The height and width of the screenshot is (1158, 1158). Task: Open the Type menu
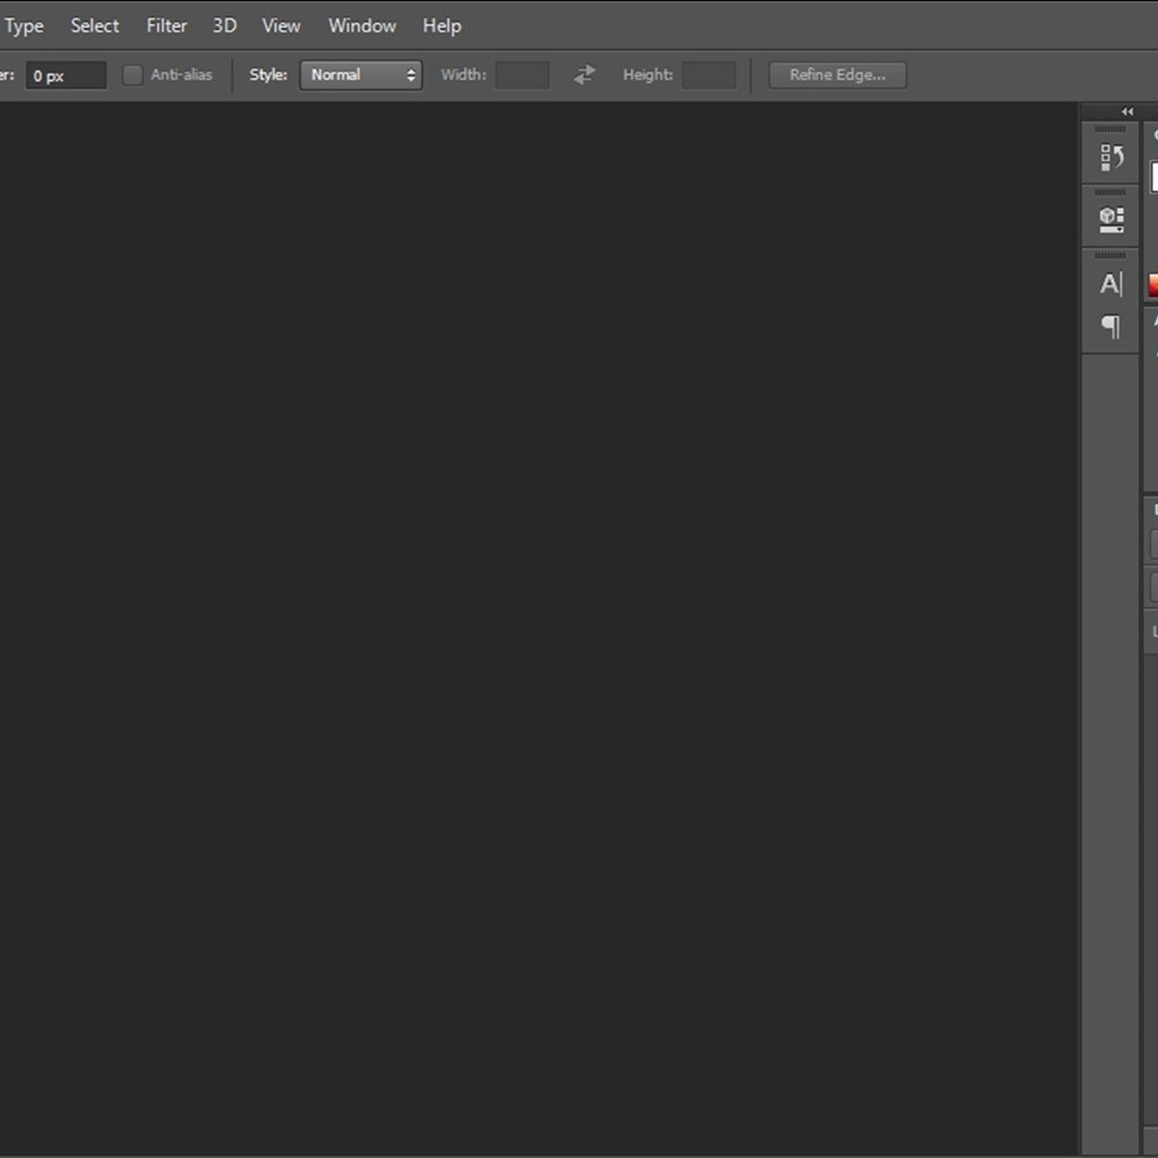pyautogui.click(x=23, y=26)
